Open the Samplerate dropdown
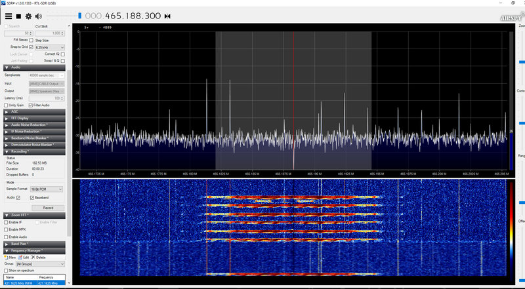 pos(47,75)
